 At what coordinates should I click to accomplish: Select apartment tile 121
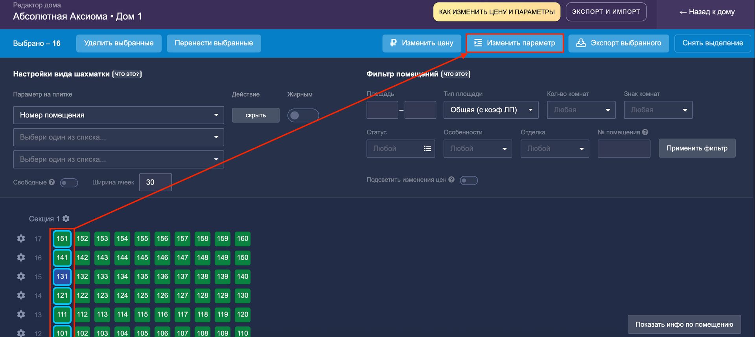pyautogui.click(x=62, y=295)
